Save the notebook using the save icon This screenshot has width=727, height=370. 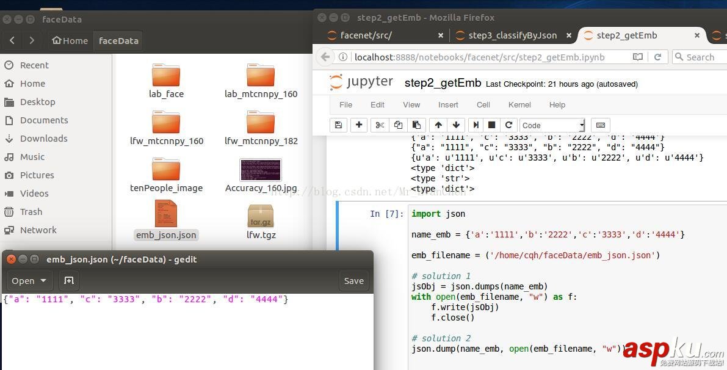click(x=338, y=125)
